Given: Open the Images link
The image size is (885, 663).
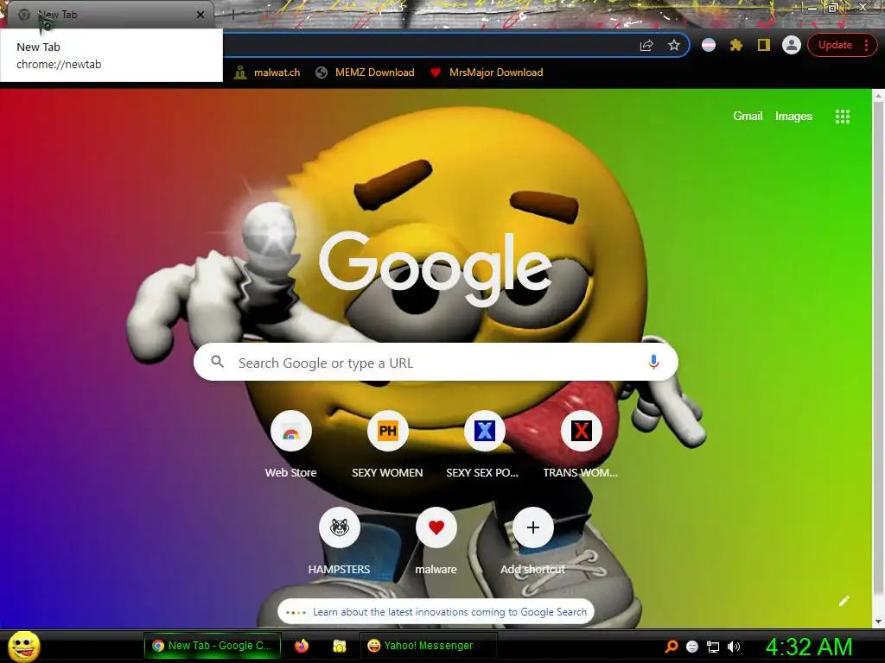Looking at the screenshot, I should 793,117.
